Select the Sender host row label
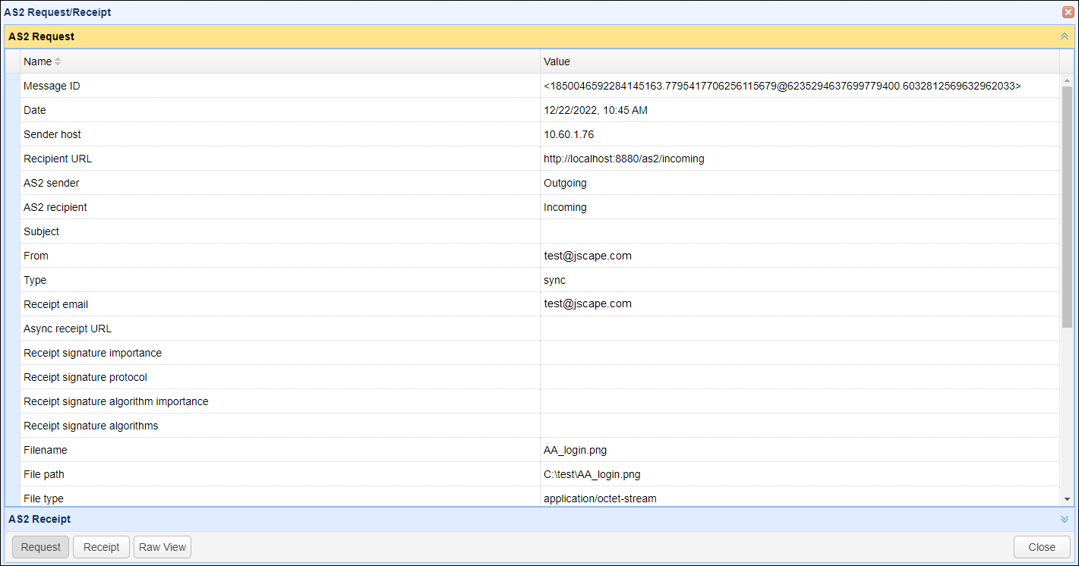Image resolution: width=1079 pixels, height=566 pixels. tap(52, 134)
